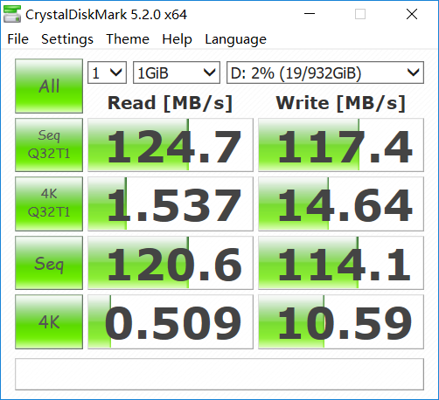Click the empty comment field at bottom
This screenshot has width=439, height=400.
pyautogui.click(x=219, y=374)
